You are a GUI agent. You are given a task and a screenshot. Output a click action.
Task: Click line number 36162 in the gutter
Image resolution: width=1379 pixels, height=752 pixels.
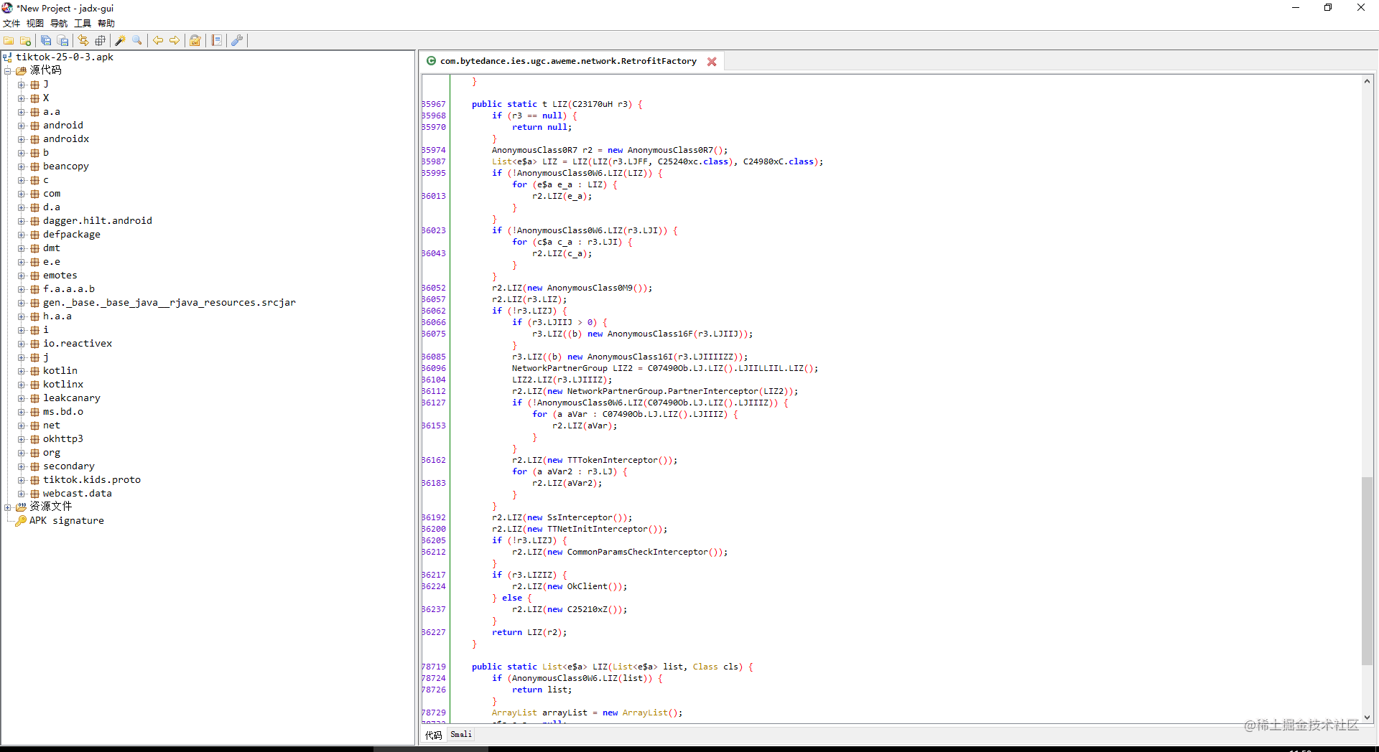[434, 461]
